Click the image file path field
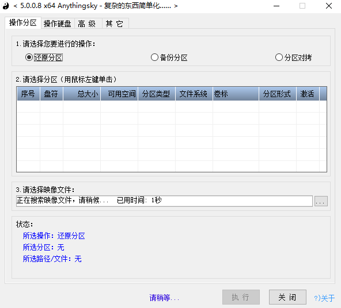341x308 pixels. pos(164,201)
